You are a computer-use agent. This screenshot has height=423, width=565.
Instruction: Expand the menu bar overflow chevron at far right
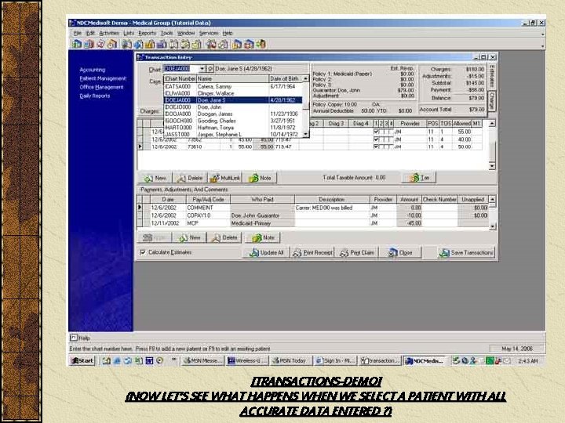(543, 34)
